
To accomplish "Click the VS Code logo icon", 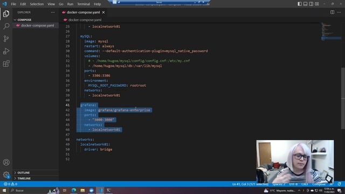I will tap(4, 4).
